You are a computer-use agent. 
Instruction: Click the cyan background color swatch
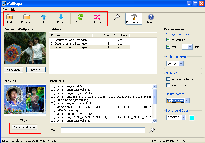pos(192,117)
